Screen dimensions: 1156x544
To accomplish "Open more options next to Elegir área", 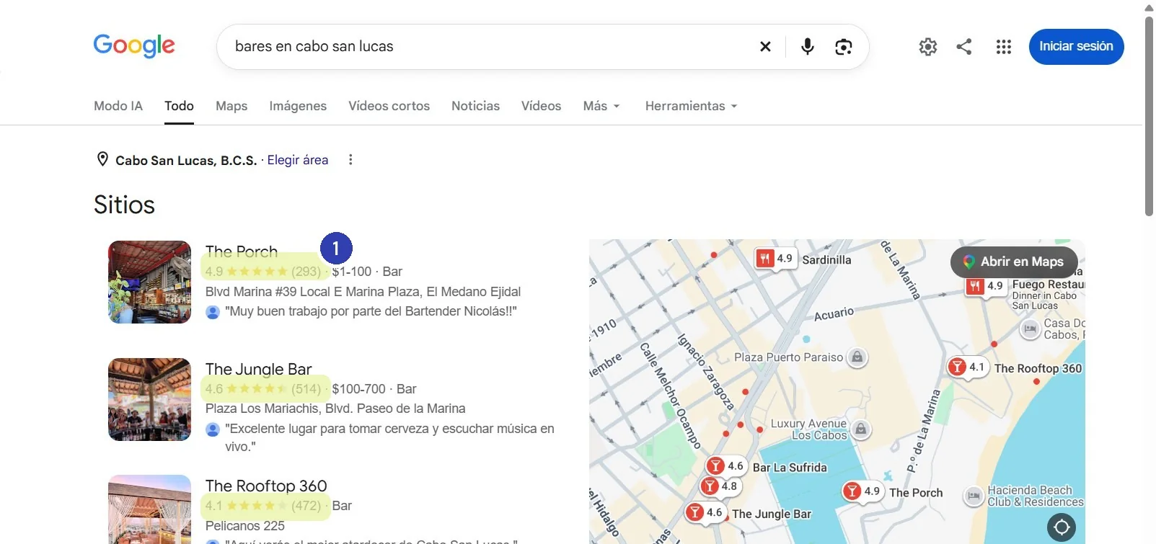I will tap(350, 160).
